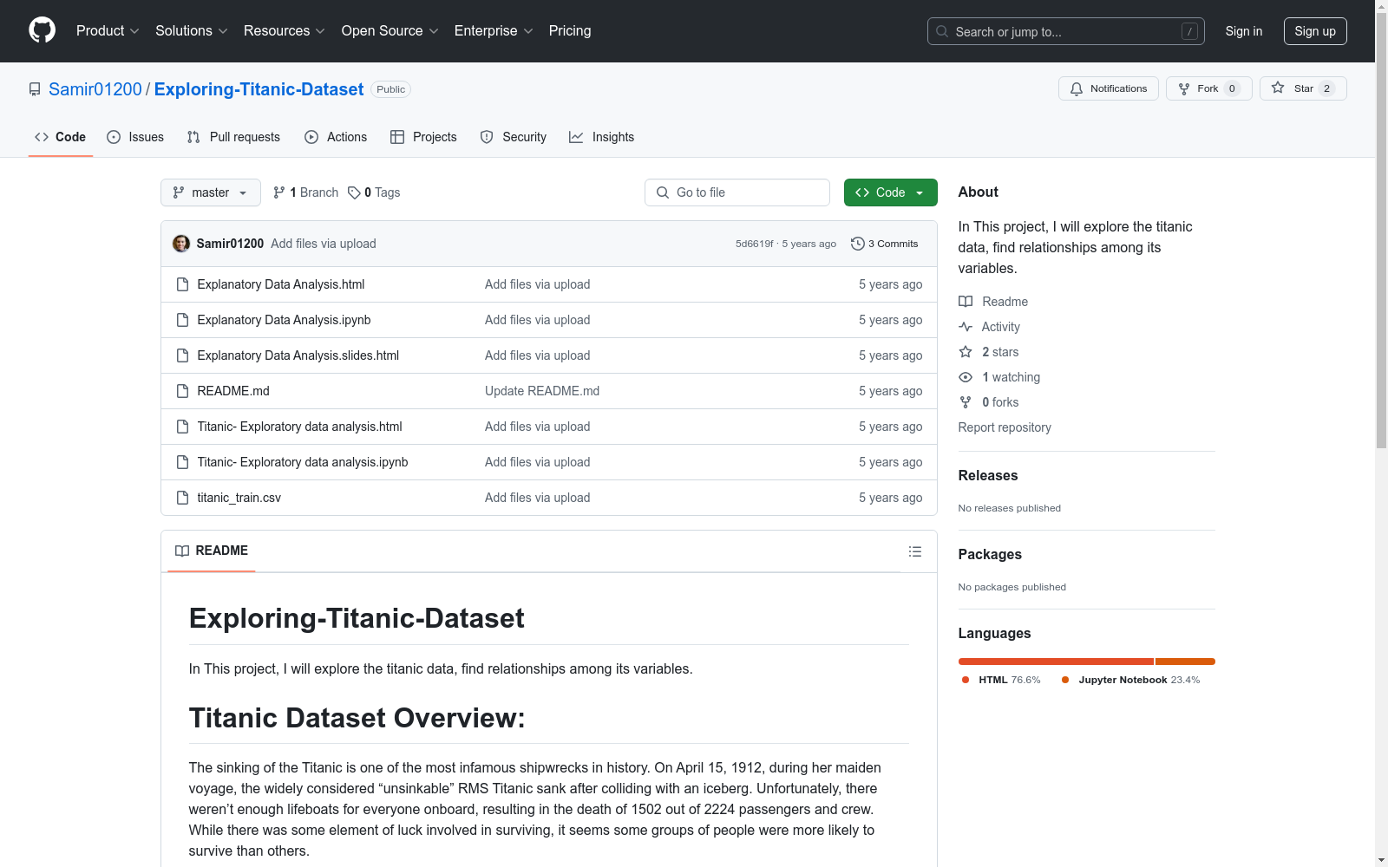This screenshot has width=1388, height=867.
Task: Click the bell icon in the Notifications button
Action: click(1077, 88)
